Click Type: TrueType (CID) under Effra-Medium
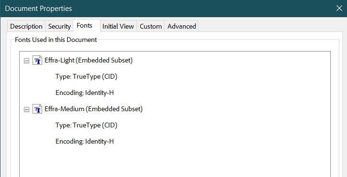The height and width of the screenshot is (177, 347). tap(86, 125)
